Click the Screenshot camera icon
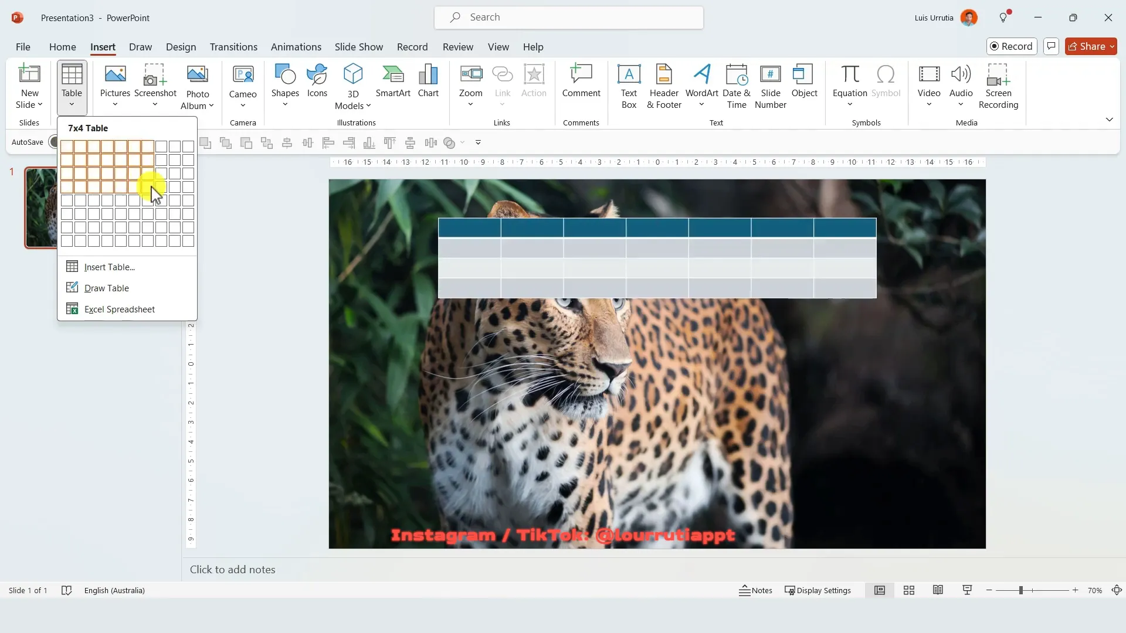Viewport: 1126px width, 633px height. (155, 74)
